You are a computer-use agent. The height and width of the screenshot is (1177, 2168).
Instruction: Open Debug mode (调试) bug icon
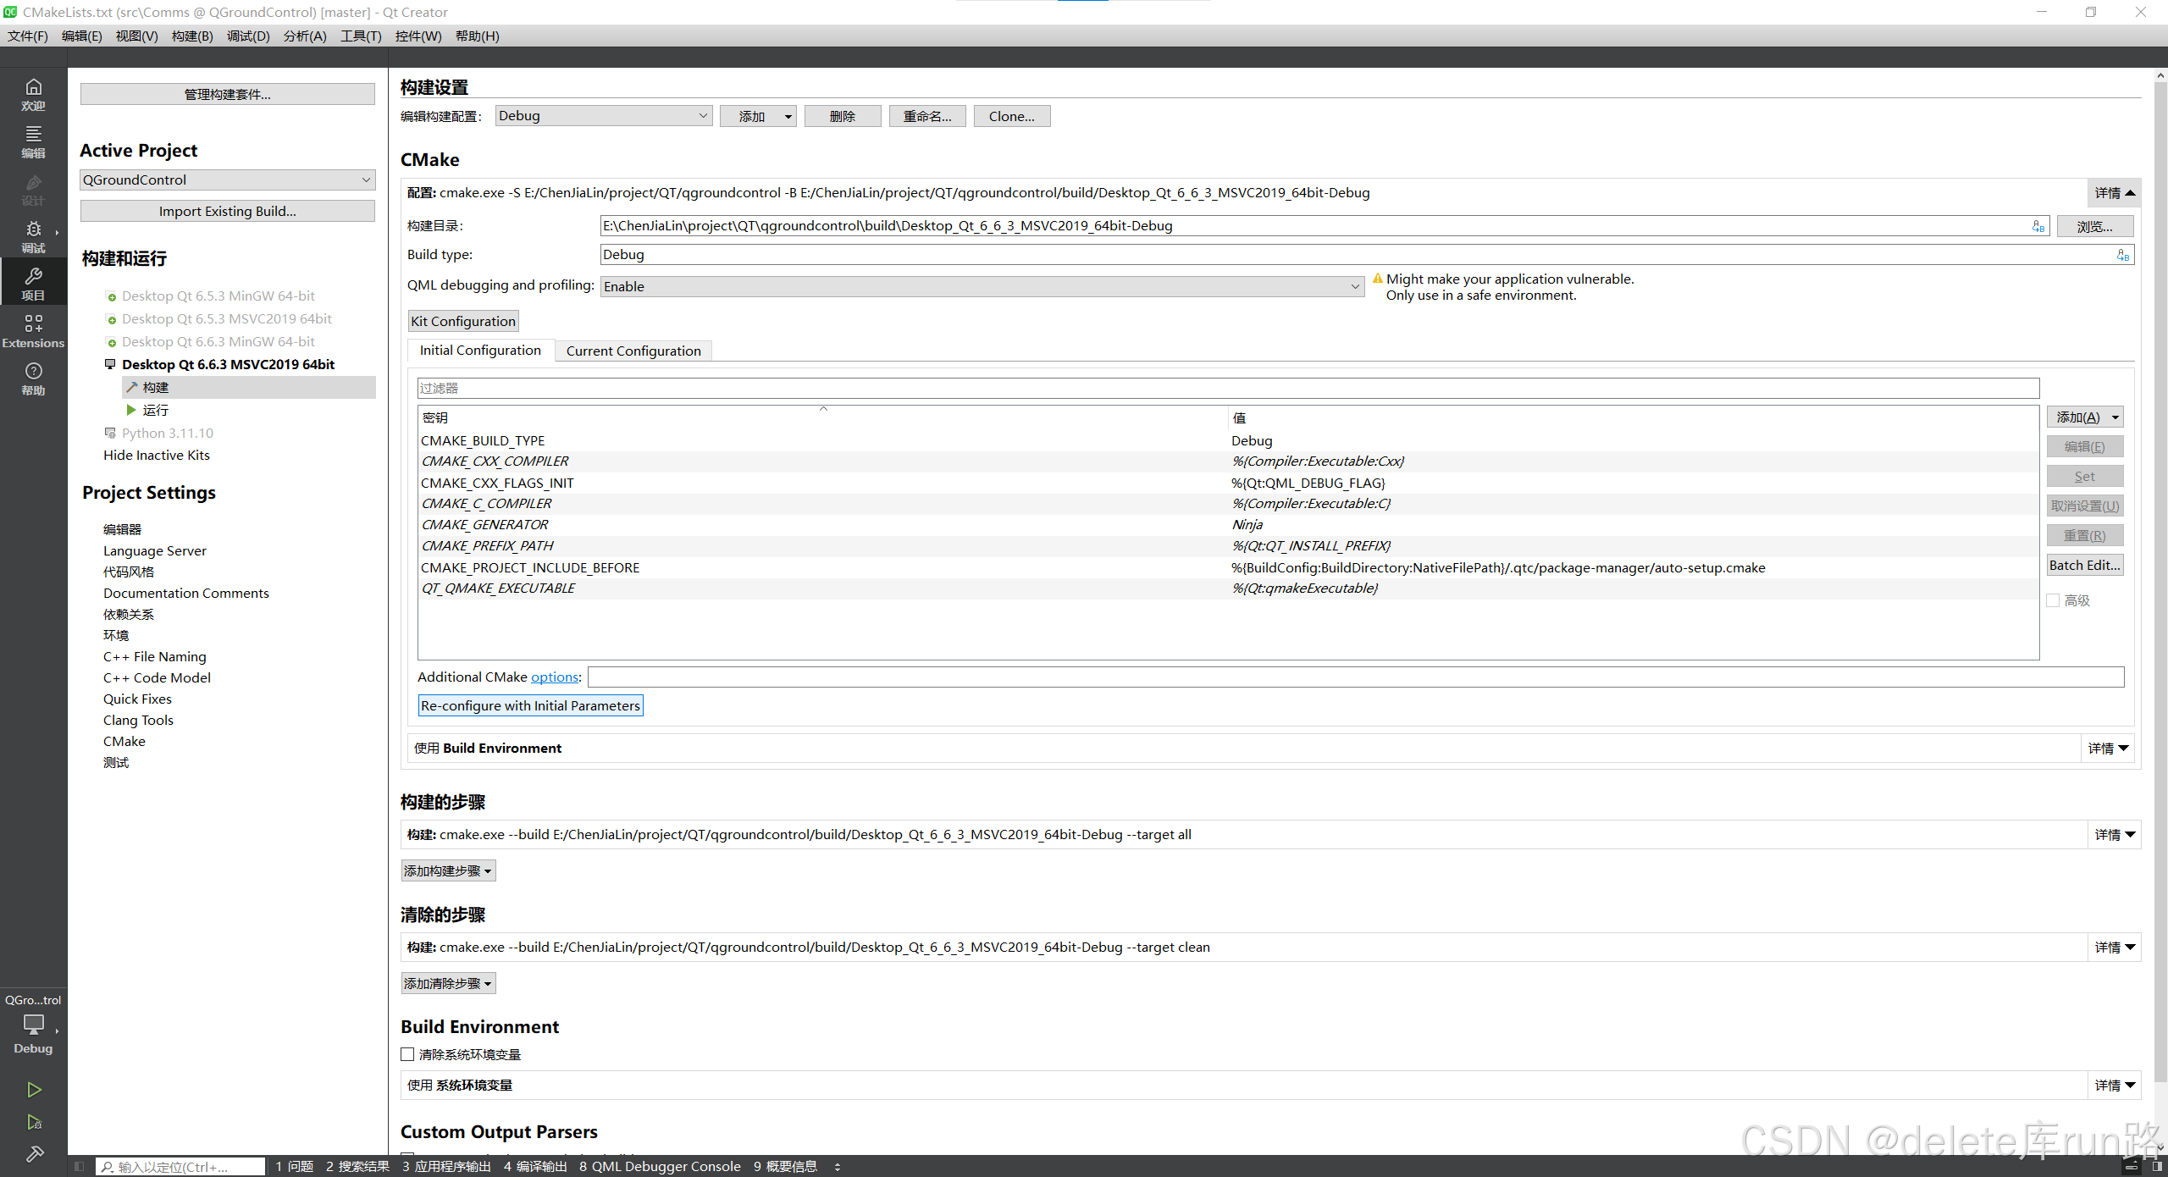(x=33, y=235)
